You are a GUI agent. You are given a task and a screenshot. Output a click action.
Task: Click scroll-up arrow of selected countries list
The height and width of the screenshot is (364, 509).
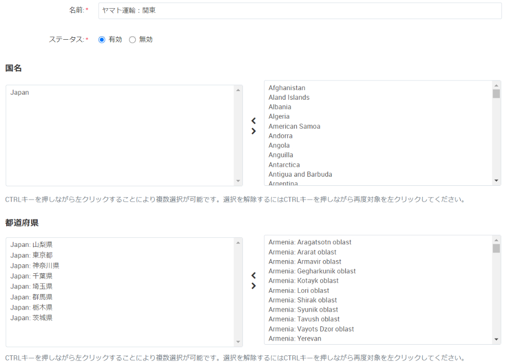tap(238, 90)
